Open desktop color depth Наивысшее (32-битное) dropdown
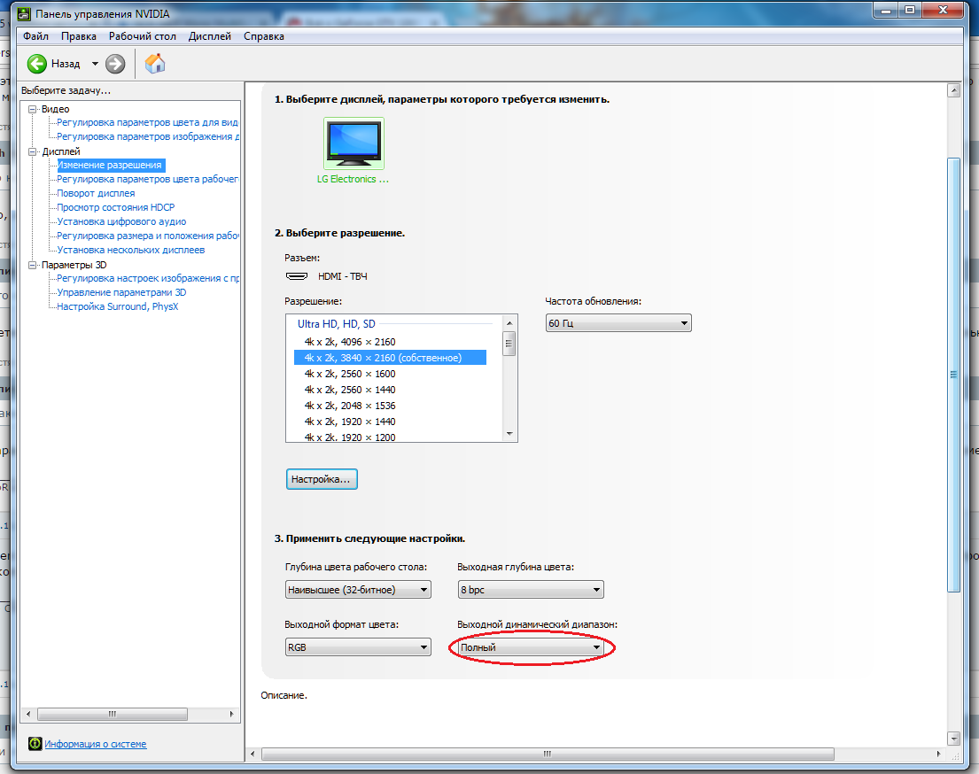The height and width of the screenshot is (774, 979). pos(358,590)
